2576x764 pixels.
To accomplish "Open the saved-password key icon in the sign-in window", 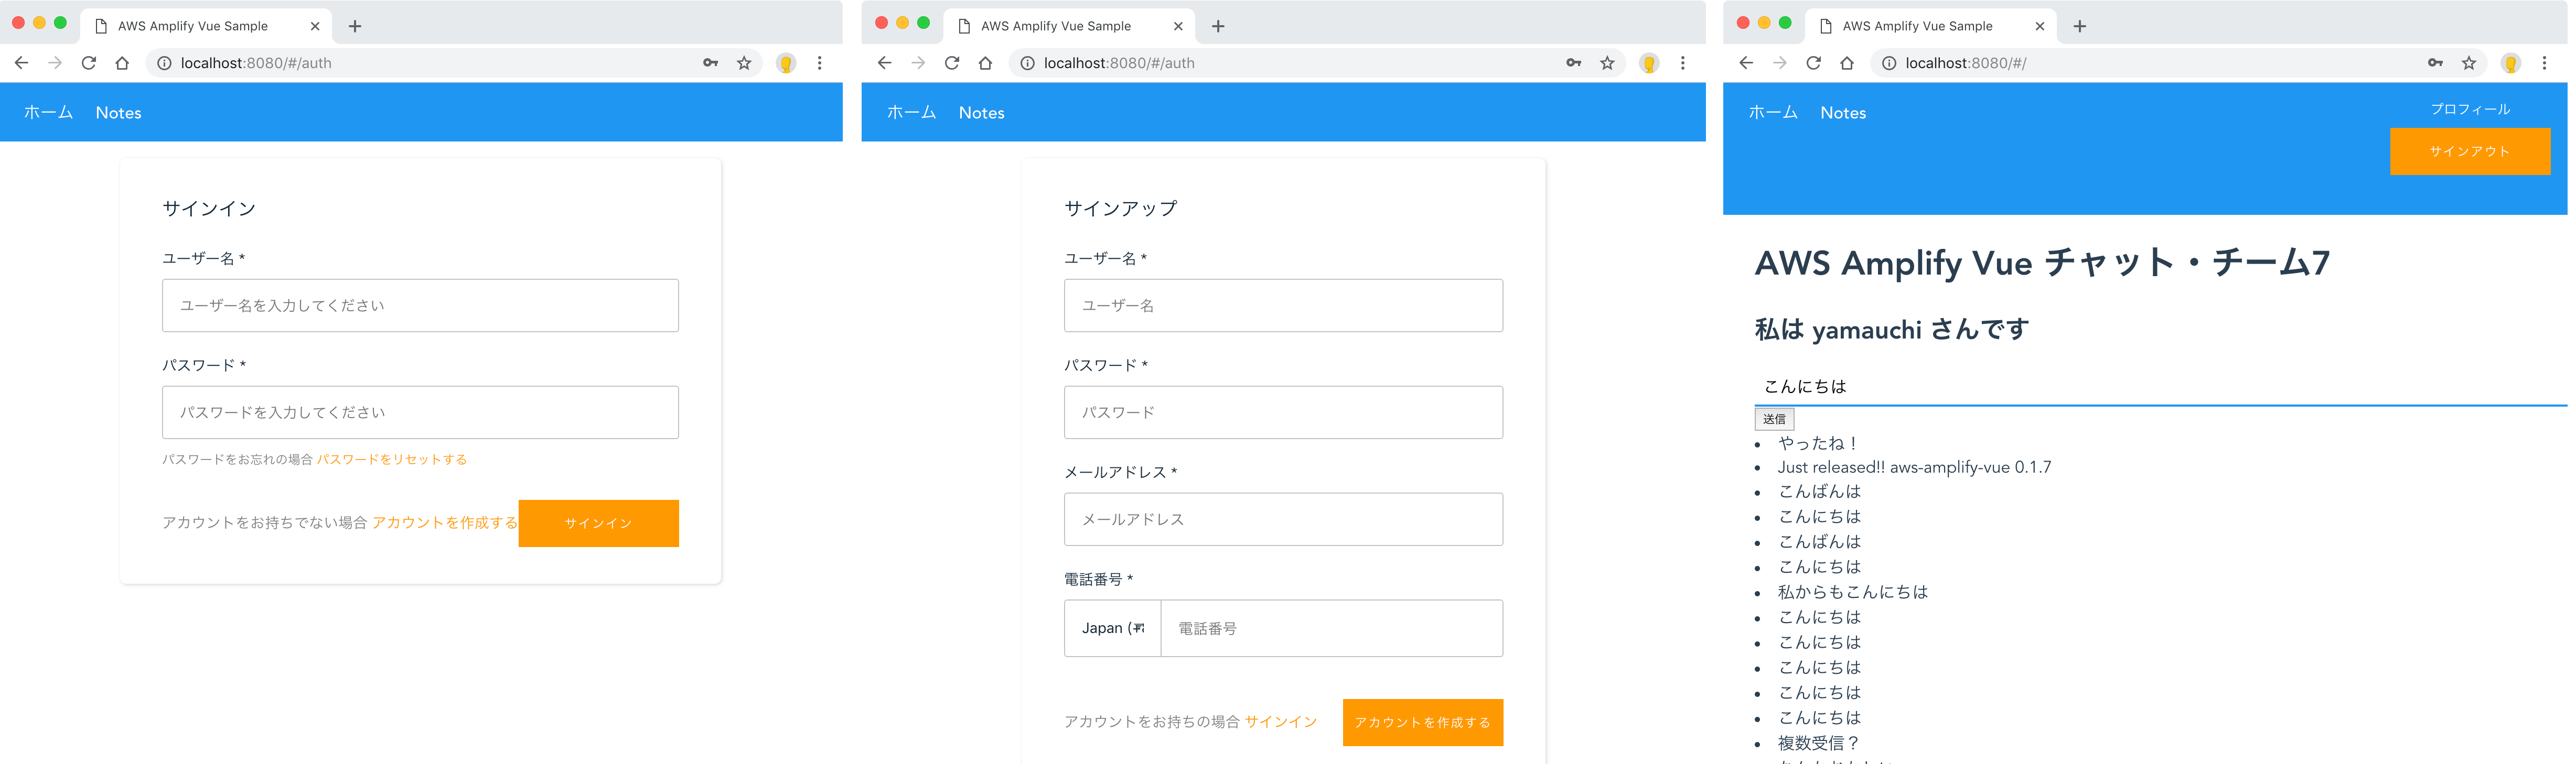I will pos(710,63).
